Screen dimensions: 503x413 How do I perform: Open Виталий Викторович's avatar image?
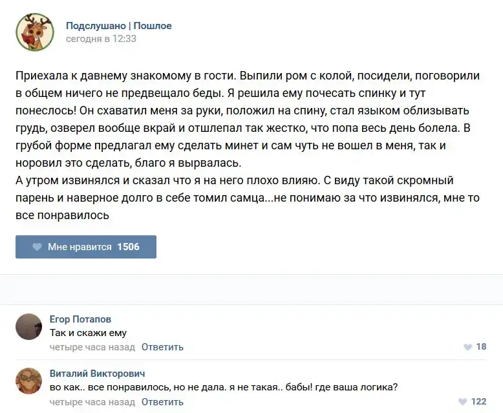point(29,381)
